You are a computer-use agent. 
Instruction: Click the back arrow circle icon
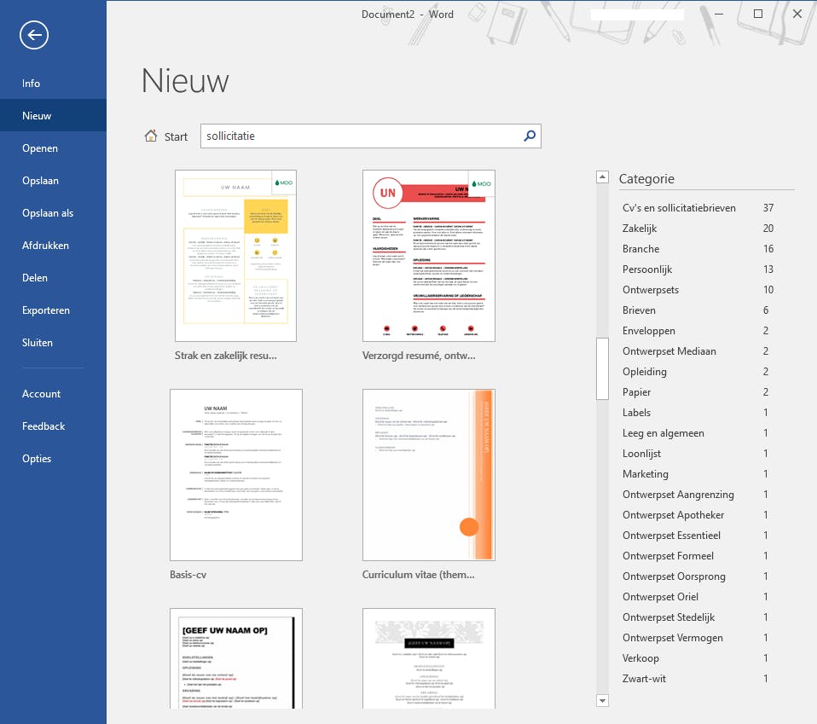pos(34,36)
